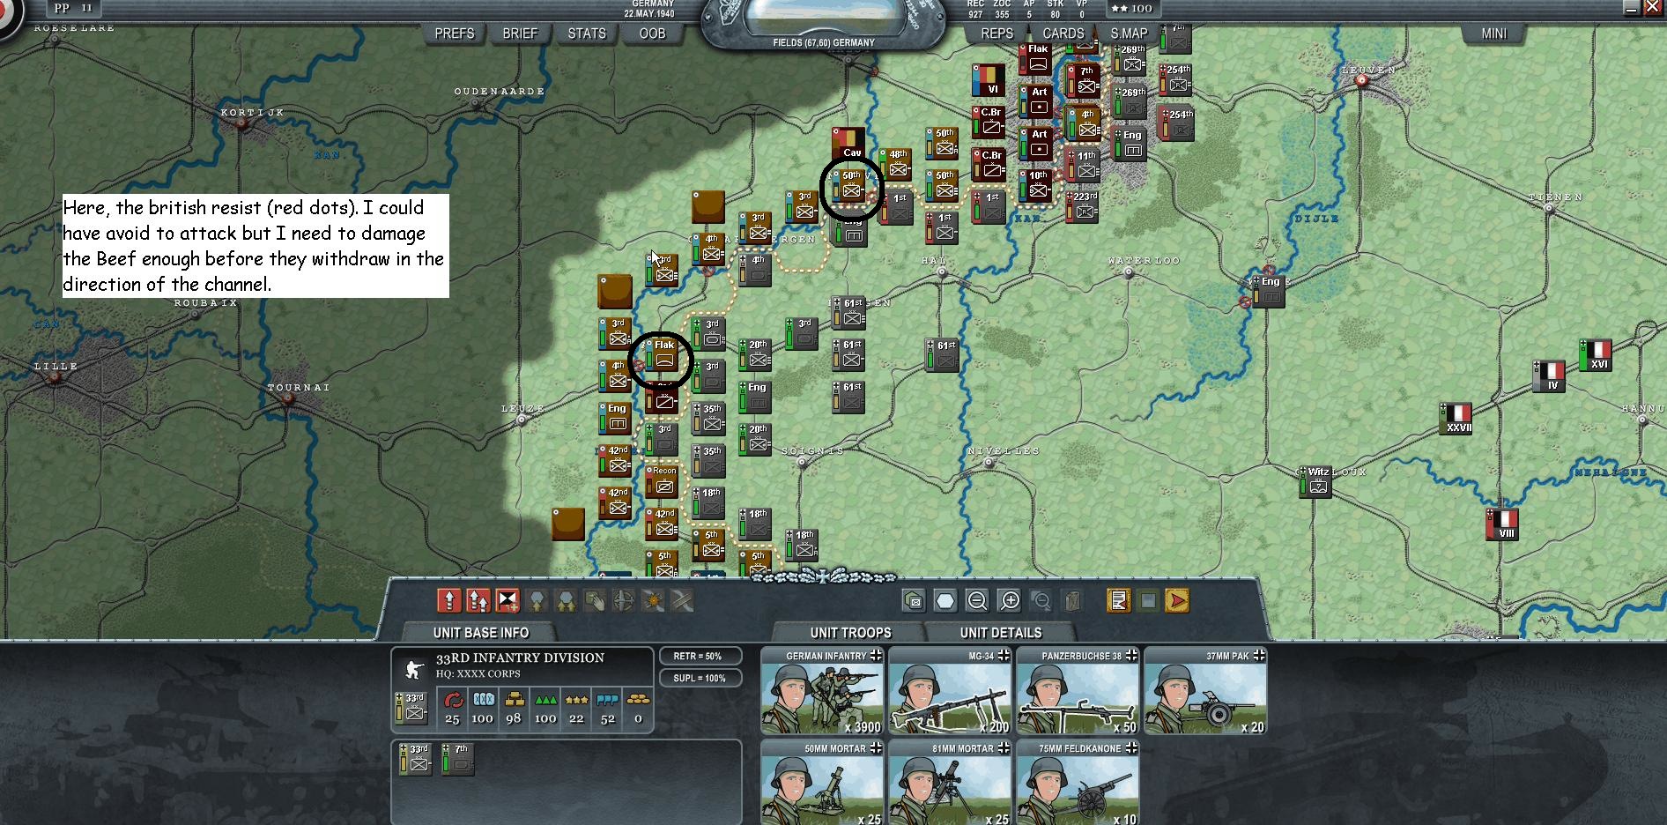Click the PP 11 political points indicator

point(73,8)
